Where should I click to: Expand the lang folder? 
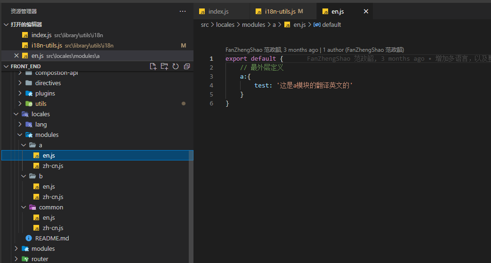point(40,124)
